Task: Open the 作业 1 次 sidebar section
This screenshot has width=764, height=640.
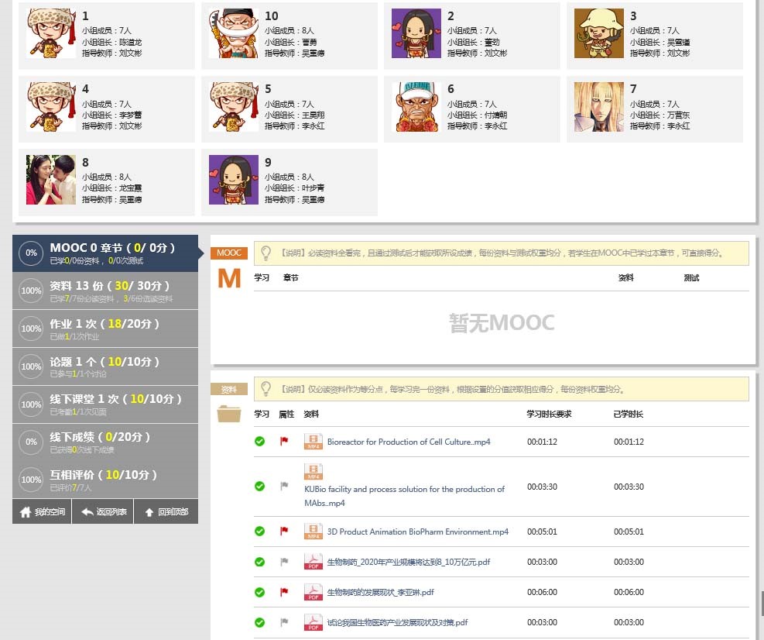Action: [105, 329]
